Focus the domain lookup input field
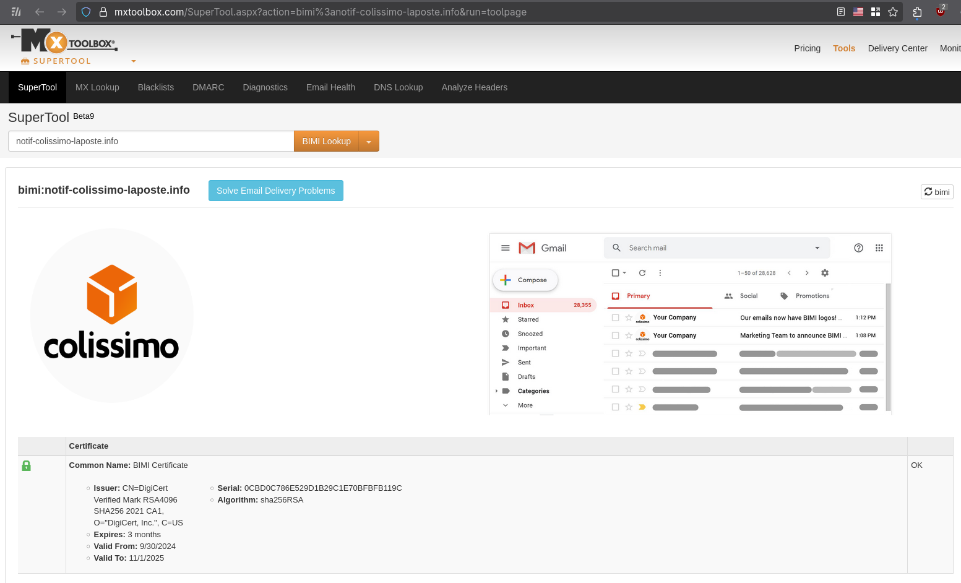The width and height of the screenshot is (961, 583). tap(151, 141)
